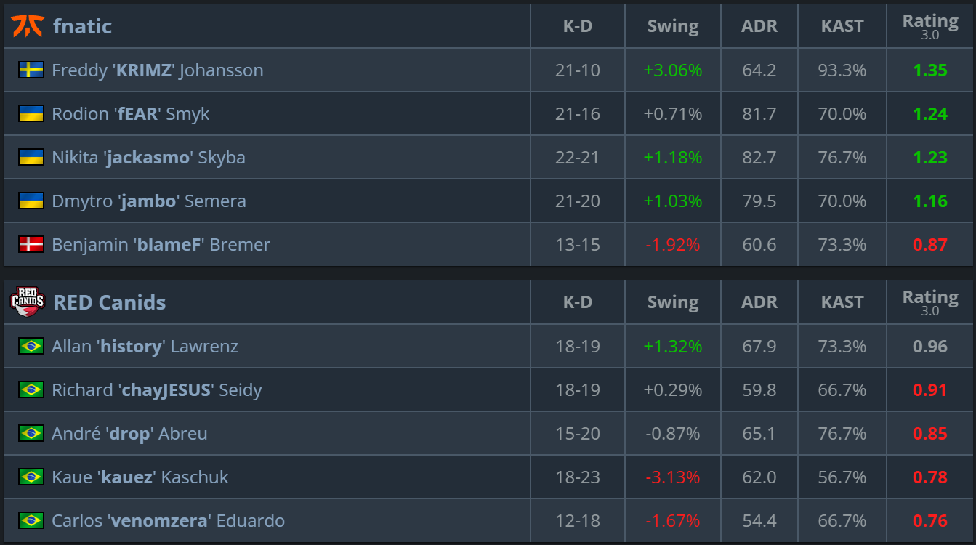Go to the RED Canids team page
Viewport: 976px width, 545px height.
tap(109, 302)
